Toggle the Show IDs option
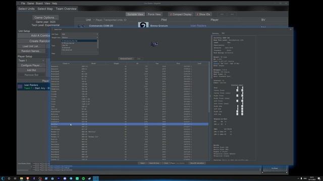This screenshot has height=181, width=323. (203, 15)
